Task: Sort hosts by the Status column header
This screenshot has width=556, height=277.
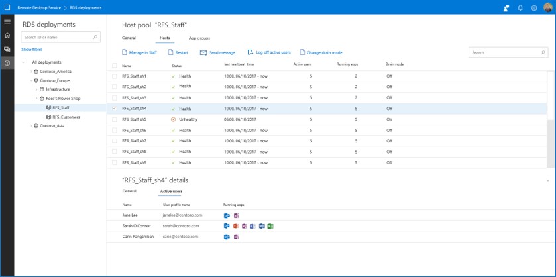Action: (x=177, y=66)
